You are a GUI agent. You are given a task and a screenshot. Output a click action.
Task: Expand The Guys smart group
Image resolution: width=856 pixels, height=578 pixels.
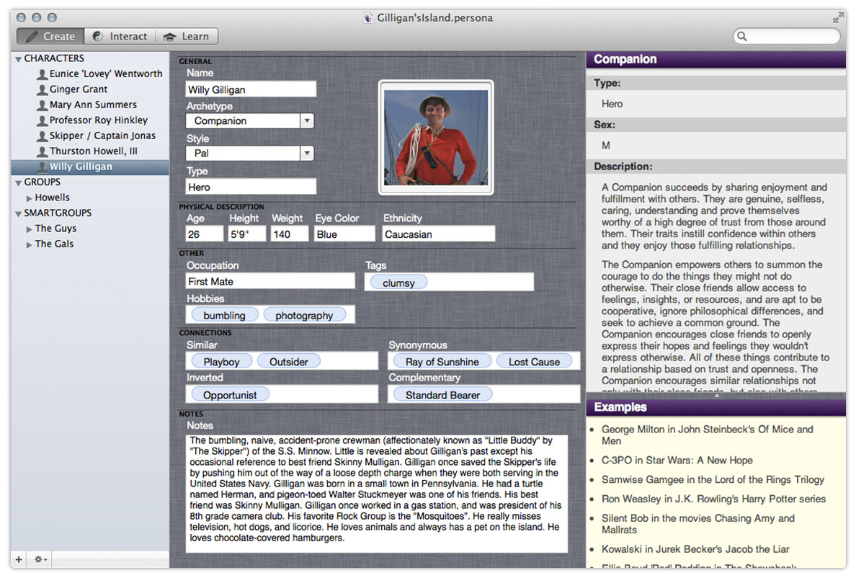tap(30, 229)
